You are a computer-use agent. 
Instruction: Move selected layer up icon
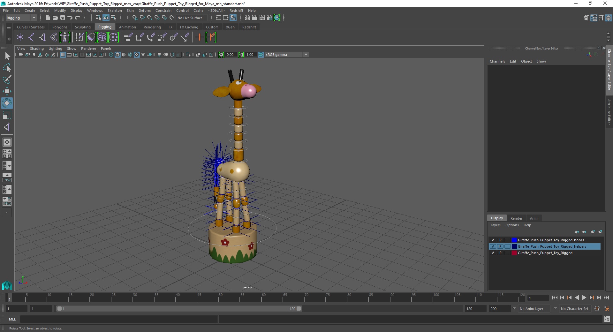tap(577, 232)
